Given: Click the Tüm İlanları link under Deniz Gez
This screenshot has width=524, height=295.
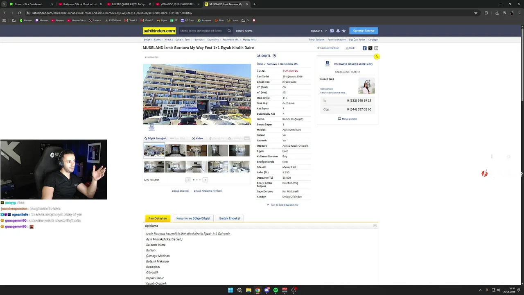Looking at the screenshot, I should (x=327, y=89).
